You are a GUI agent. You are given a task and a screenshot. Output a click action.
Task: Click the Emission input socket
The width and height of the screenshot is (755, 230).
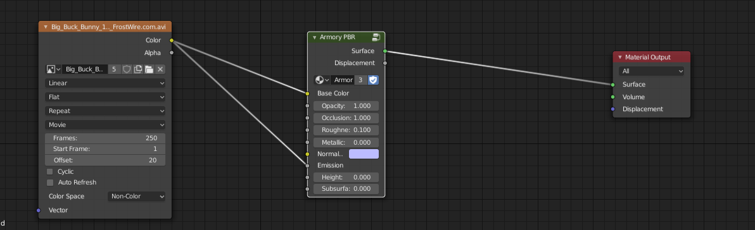(x=307, y=165)
